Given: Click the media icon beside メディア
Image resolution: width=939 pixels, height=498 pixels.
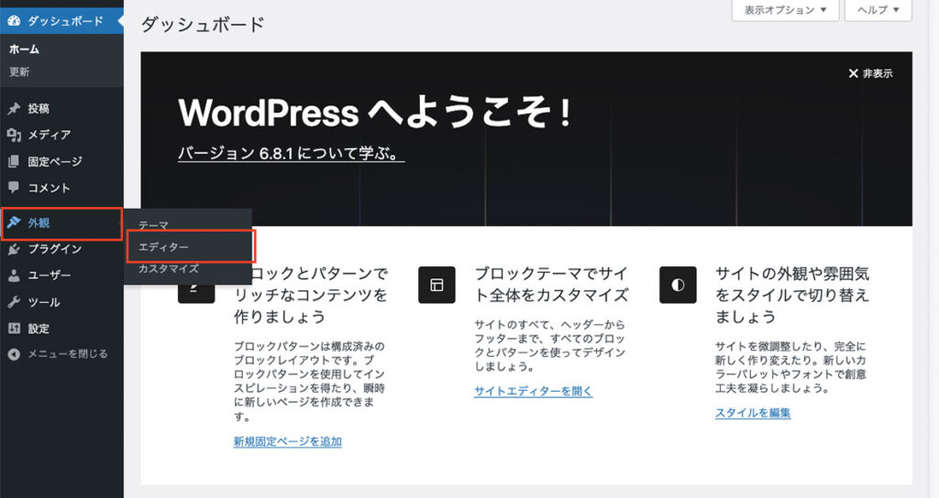Looking at the screenshot, I should pyautogui.click(x=14, y=135).
